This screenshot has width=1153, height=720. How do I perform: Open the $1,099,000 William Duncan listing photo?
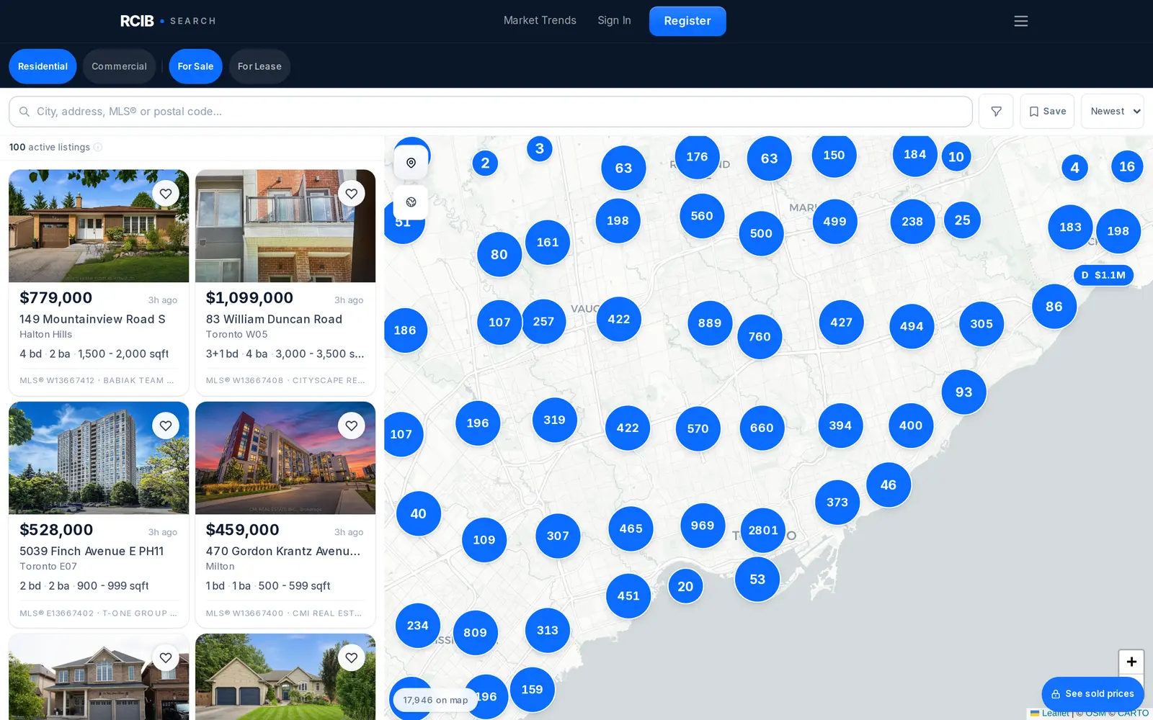tap(285, 226)
